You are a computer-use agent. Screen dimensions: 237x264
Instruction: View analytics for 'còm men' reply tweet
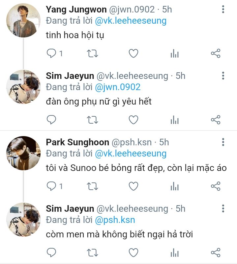[174, 252]
